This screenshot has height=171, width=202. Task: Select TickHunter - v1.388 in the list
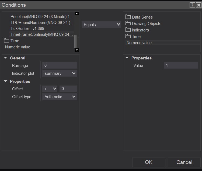click(x=27, y=28)
